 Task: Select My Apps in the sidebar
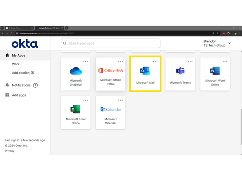tap(25, 55)
